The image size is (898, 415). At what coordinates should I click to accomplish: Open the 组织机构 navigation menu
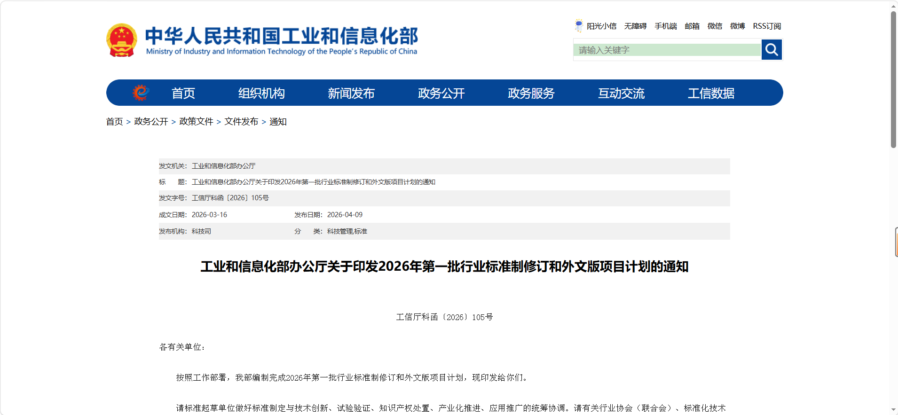pyautogui.click(x=261, y=93)
